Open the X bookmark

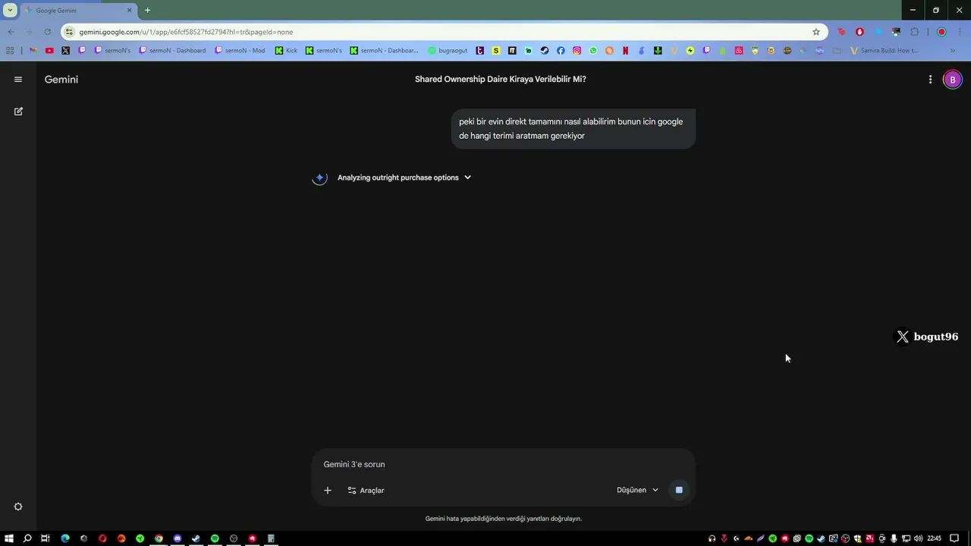pyautogui.click(x=65, y=51)
